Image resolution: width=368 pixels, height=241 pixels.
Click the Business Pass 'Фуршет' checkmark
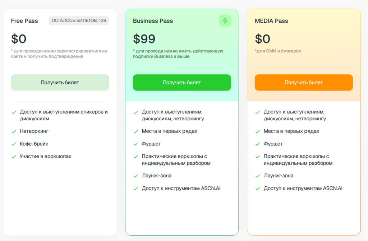coord(135,144)
